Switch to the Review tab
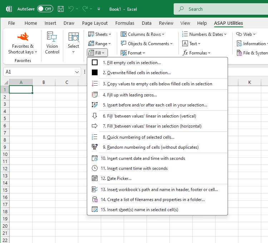This screenshot has height=243, width=268. [166, 23]
